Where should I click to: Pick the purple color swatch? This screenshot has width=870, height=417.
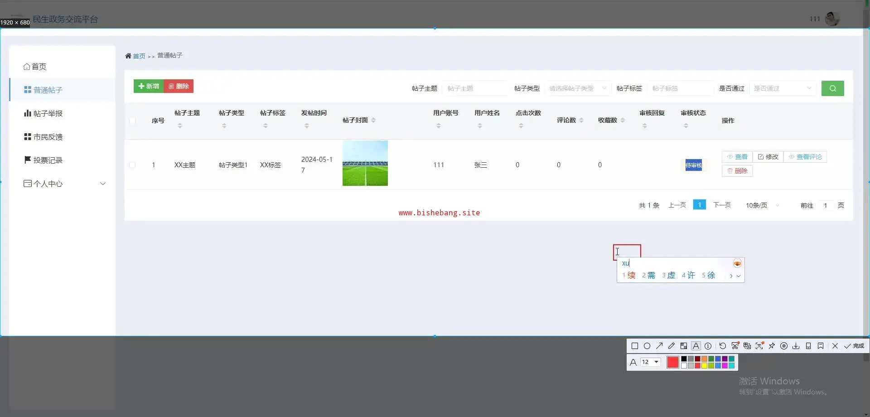(x=725, y=359)
